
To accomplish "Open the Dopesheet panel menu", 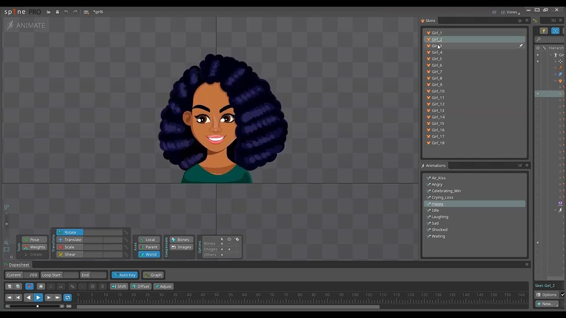I will tap(527, 265).
